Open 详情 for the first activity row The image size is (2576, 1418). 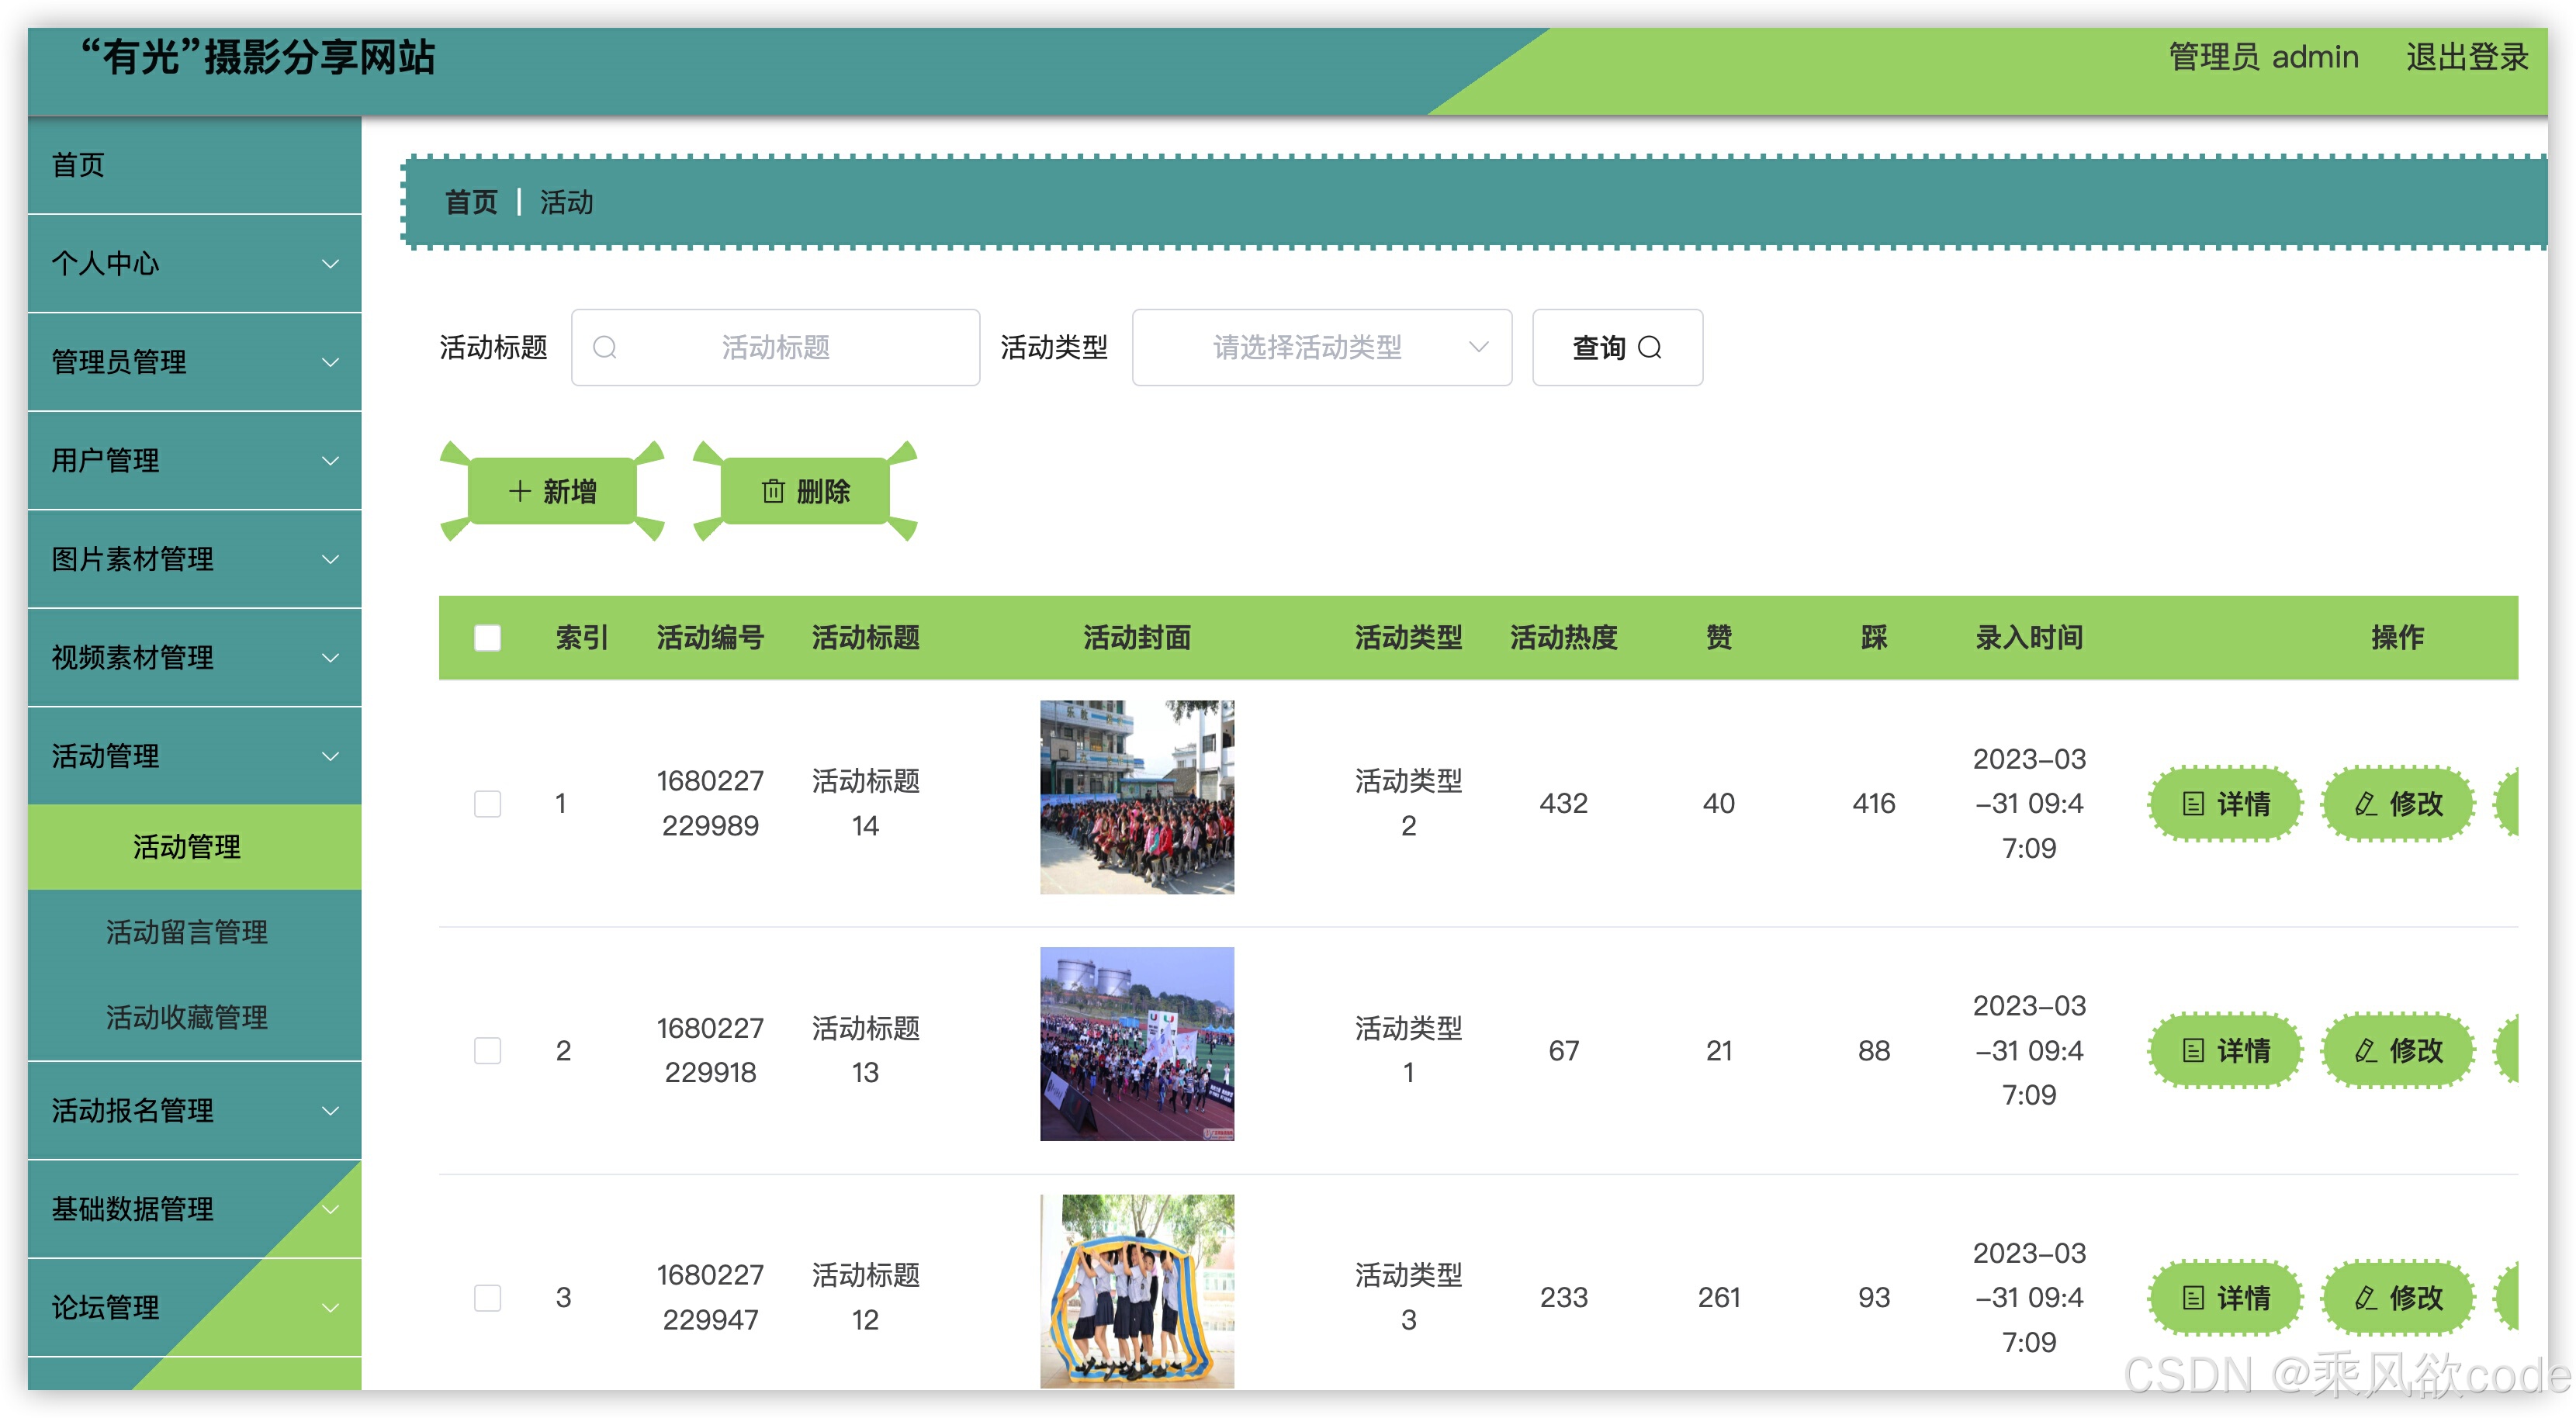tap(2225, 803)
